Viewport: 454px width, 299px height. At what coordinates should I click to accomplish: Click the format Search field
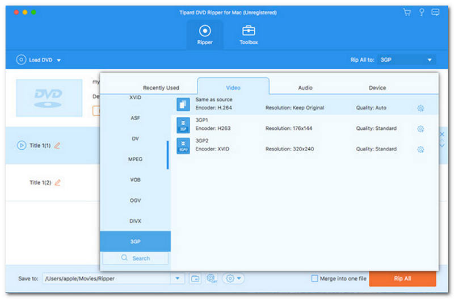135,258
